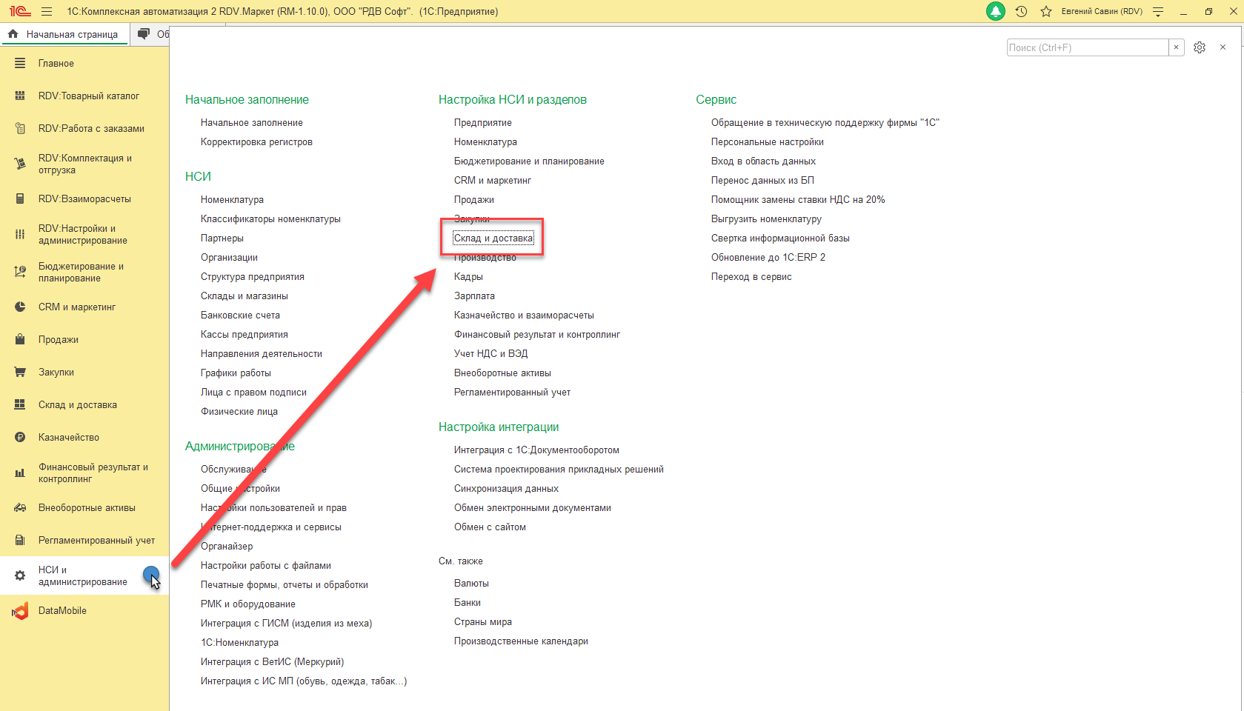Image resolution: width=1244 pixels, height=711 pixels.
Task: Click the car icon for Внеоборотные активы in sidebar
Action: point(20,508)
